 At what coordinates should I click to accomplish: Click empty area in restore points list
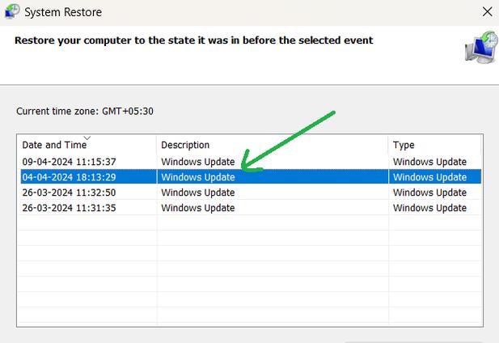(251, 270)
